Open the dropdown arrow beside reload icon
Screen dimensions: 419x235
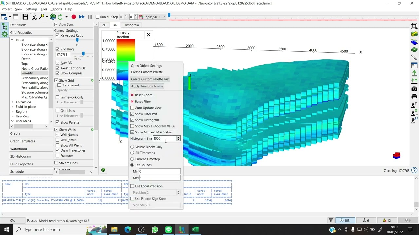(66, 17)
